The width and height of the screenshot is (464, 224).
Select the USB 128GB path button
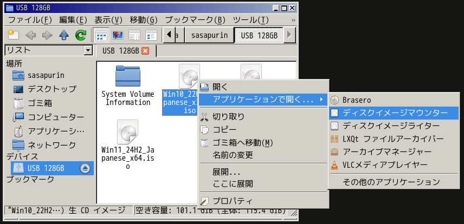(259, 36)
